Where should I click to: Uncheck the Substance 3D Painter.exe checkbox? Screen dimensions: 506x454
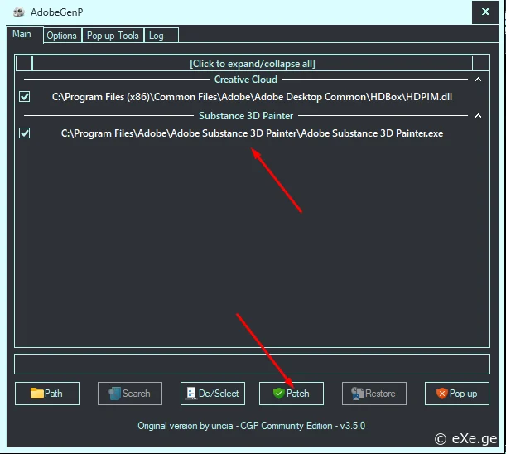[x=25, y=133]
